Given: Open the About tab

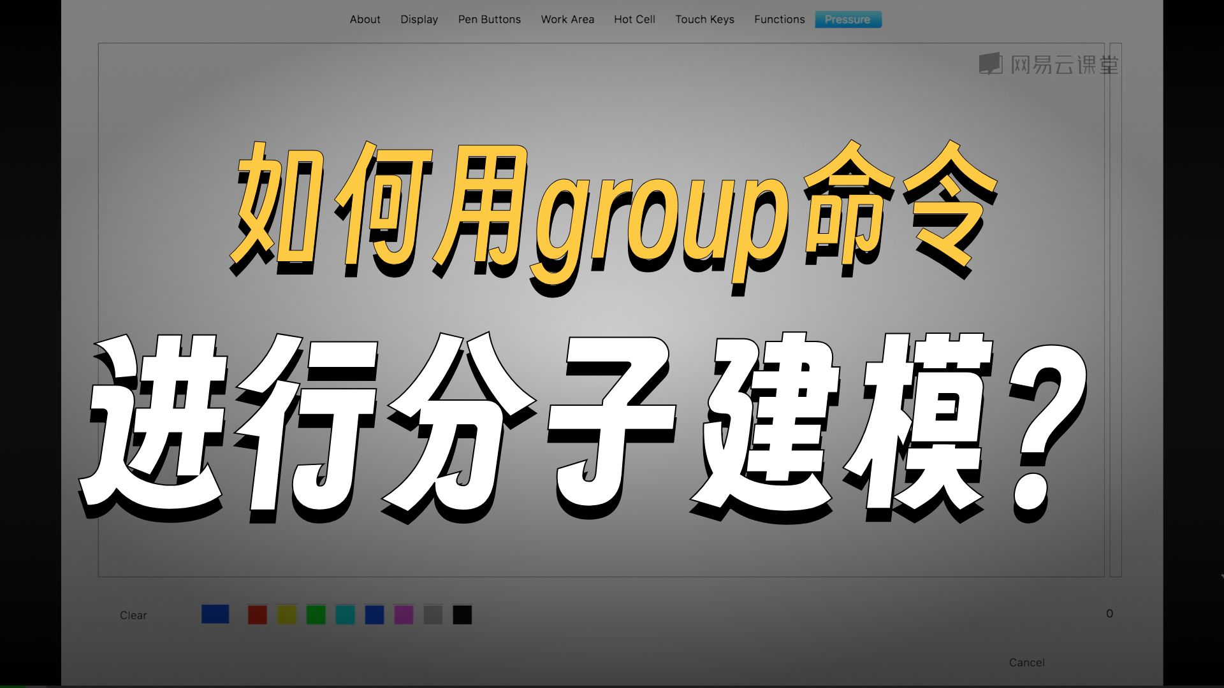Looking at the screenshot, I should 365,20.
